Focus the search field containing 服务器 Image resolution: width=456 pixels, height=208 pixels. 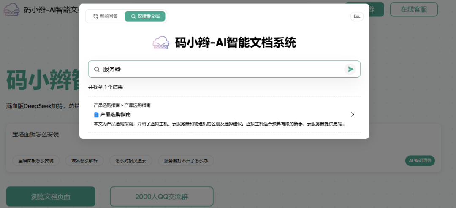click(x=224, y=69)
